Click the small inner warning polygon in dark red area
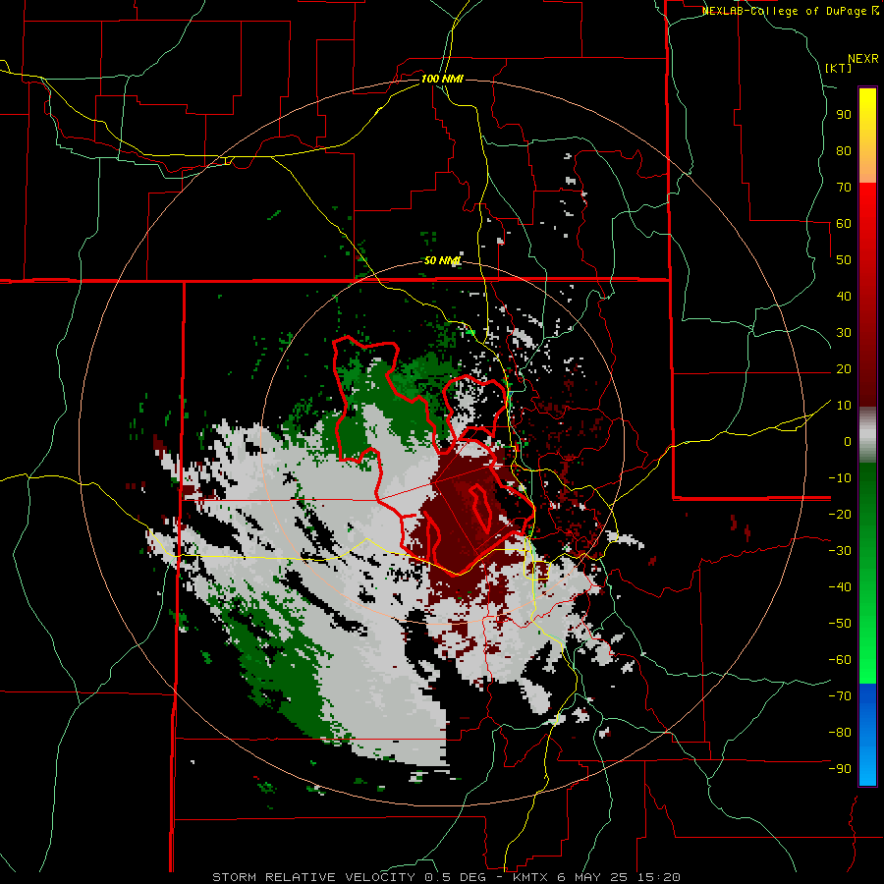 point(479,508)
